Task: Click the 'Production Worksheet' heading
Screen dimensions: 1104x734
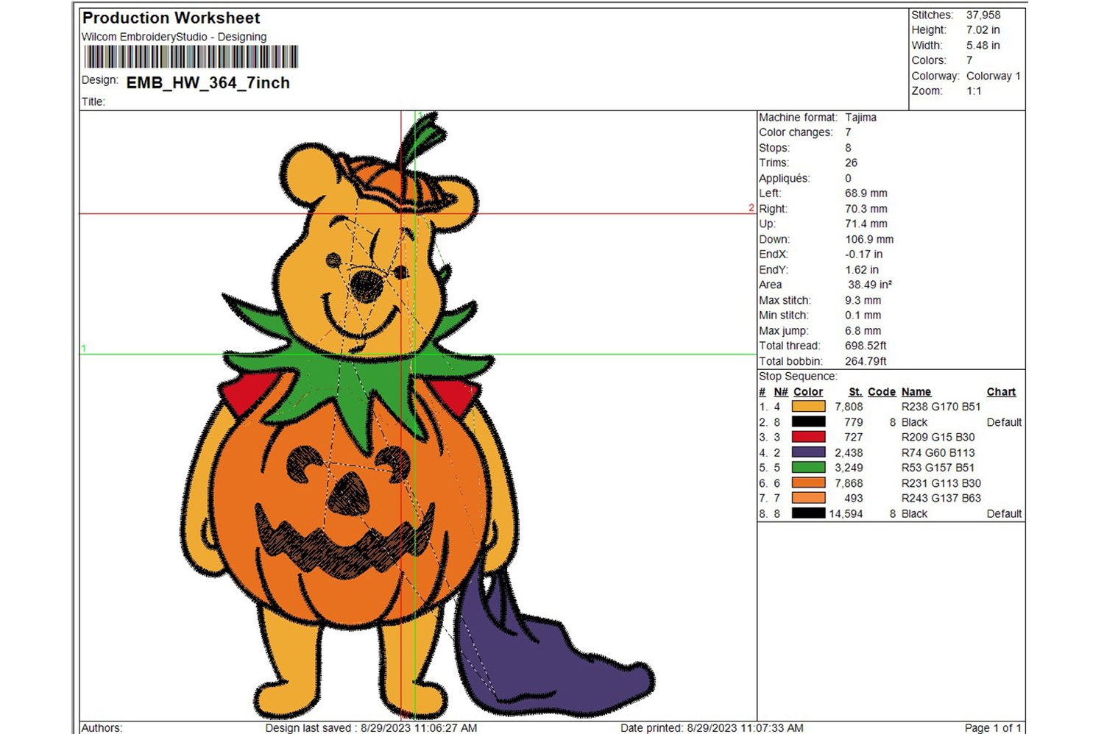Action: click(171, 18)
